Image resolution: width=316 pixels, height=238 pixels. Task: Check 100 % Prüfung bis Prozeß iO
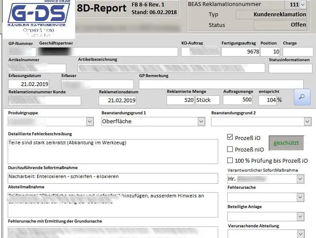(x=230, y=160)
